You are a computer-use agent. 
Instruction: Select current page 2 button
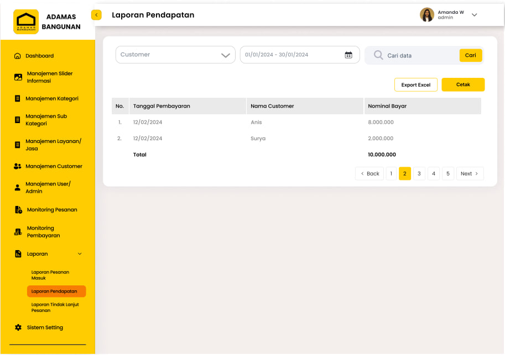click(x=405, y=174)
